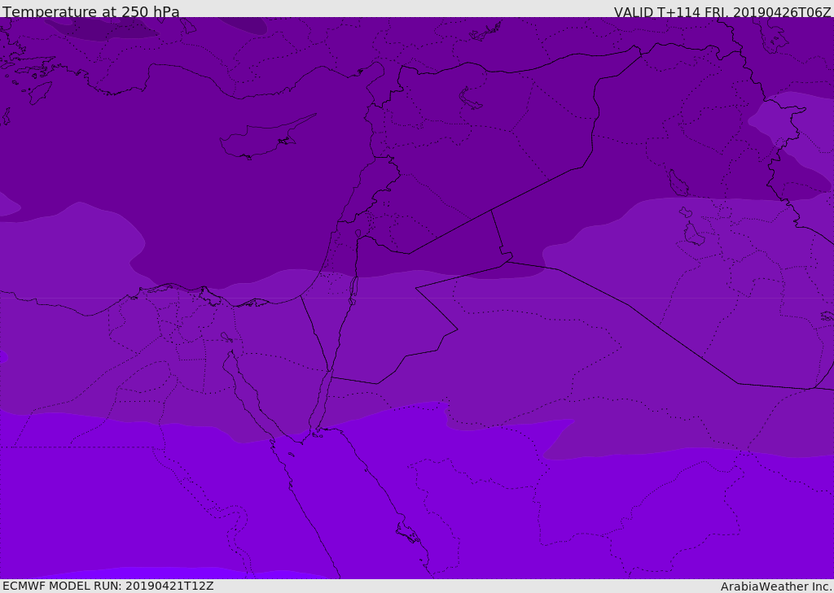Click the island of Rhodes
This screenshot has width=834, height=593.
(40, 91)
